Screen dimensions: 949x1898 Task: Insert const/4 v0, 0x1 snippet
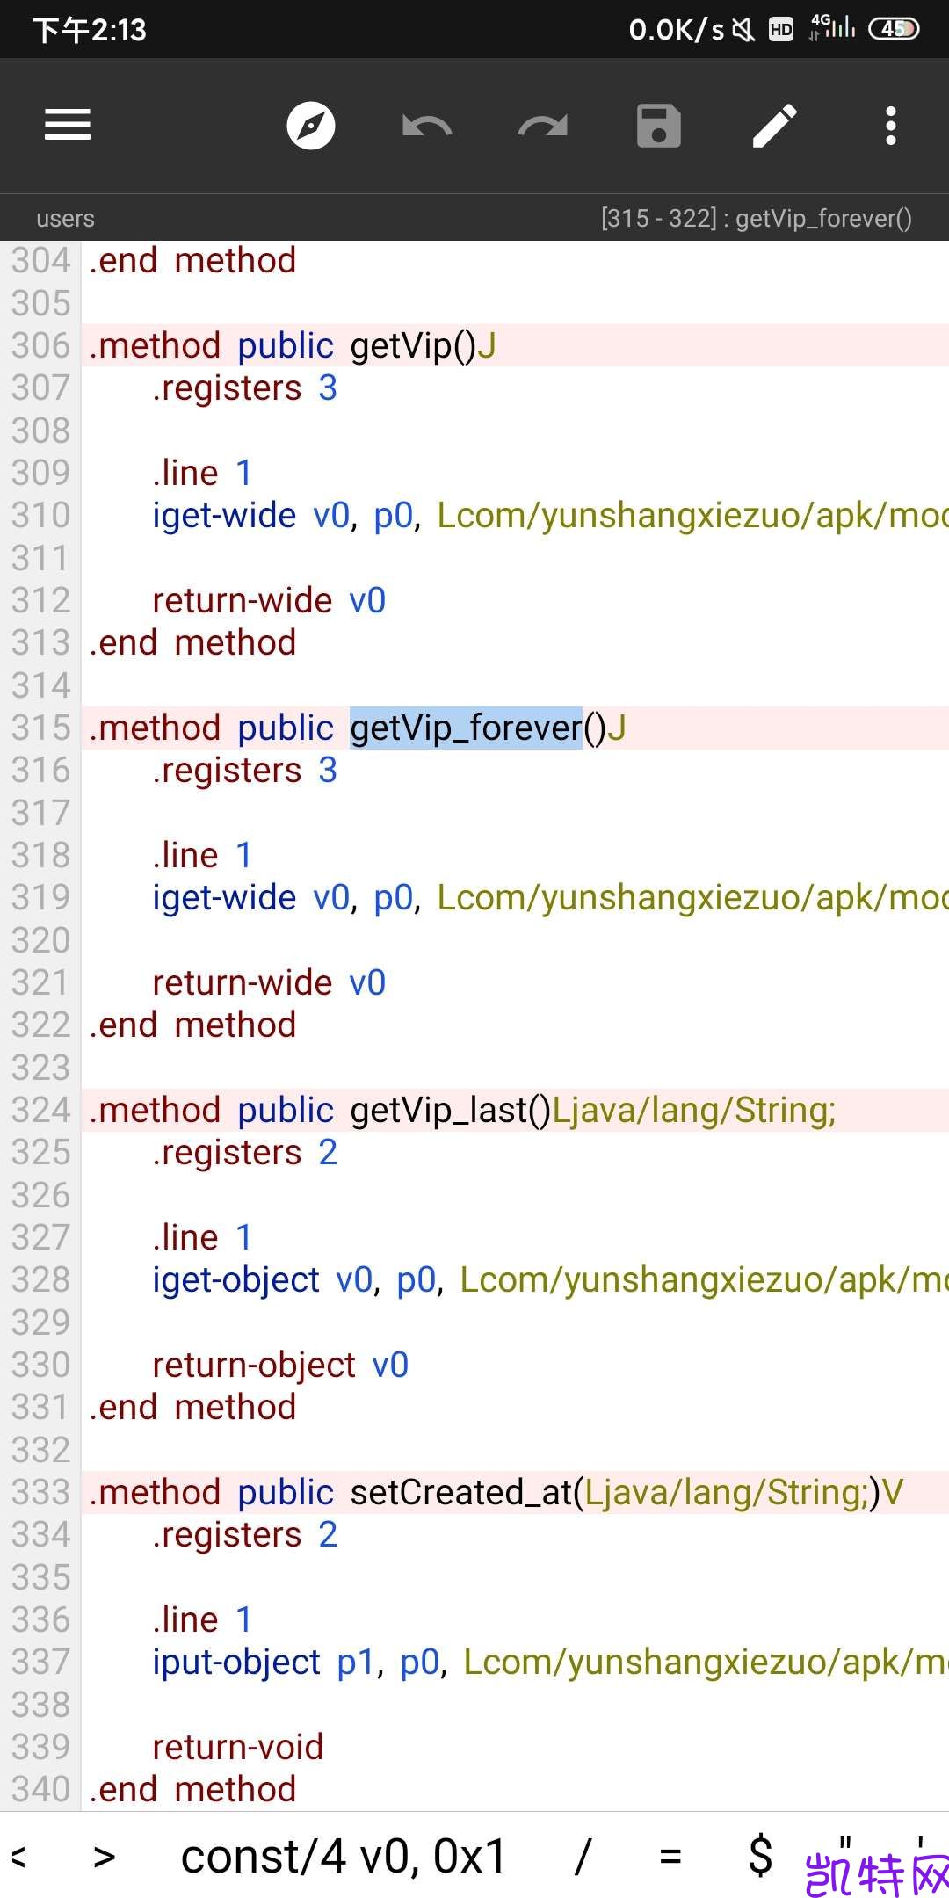(344, 1856)
